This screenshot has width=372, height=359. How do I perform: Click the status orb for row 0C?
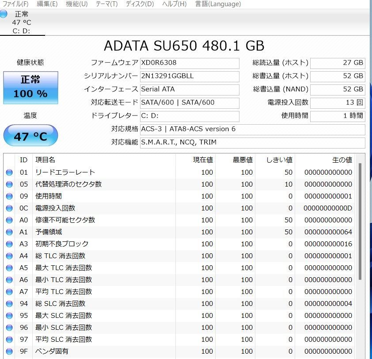9,208
